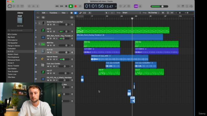Open the Edit menu in Tracks area

click(x=45, y=13)
